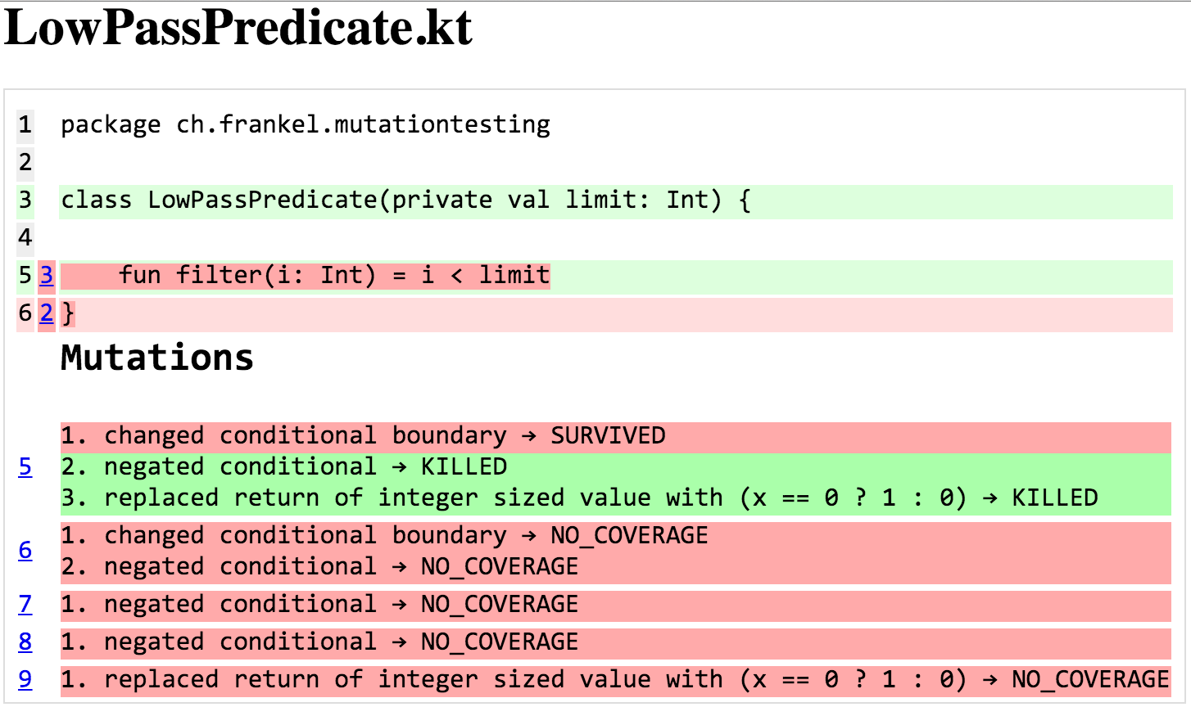
Task: Click mutation count link 2 beside source line 6
Action: click(46, 313)
